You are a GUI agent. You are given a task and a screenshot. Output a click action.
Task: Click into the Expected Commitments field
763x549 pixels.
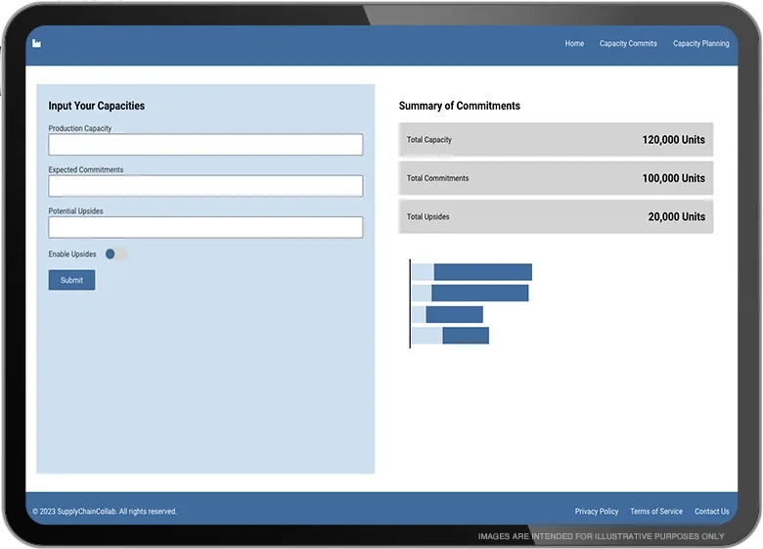click(x=205, y=186)
